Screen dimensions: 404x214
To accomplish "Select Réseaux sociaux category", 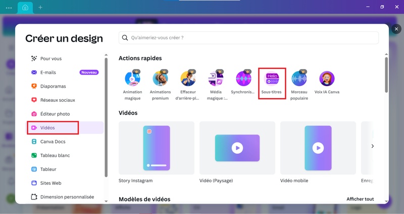I will click(65, 100).
